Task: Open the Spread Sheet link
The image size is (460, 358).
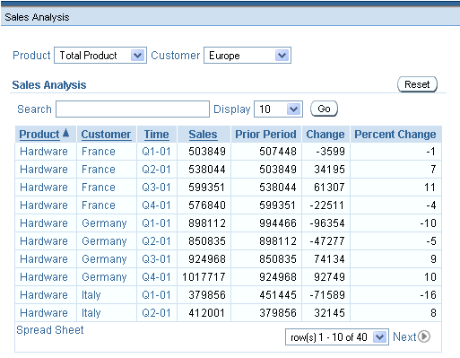Action: pos(50,330)
